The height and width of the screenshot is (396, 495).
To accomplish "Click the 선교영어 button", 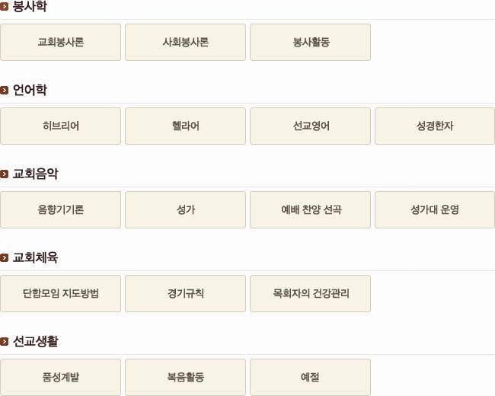I will 310,126.
